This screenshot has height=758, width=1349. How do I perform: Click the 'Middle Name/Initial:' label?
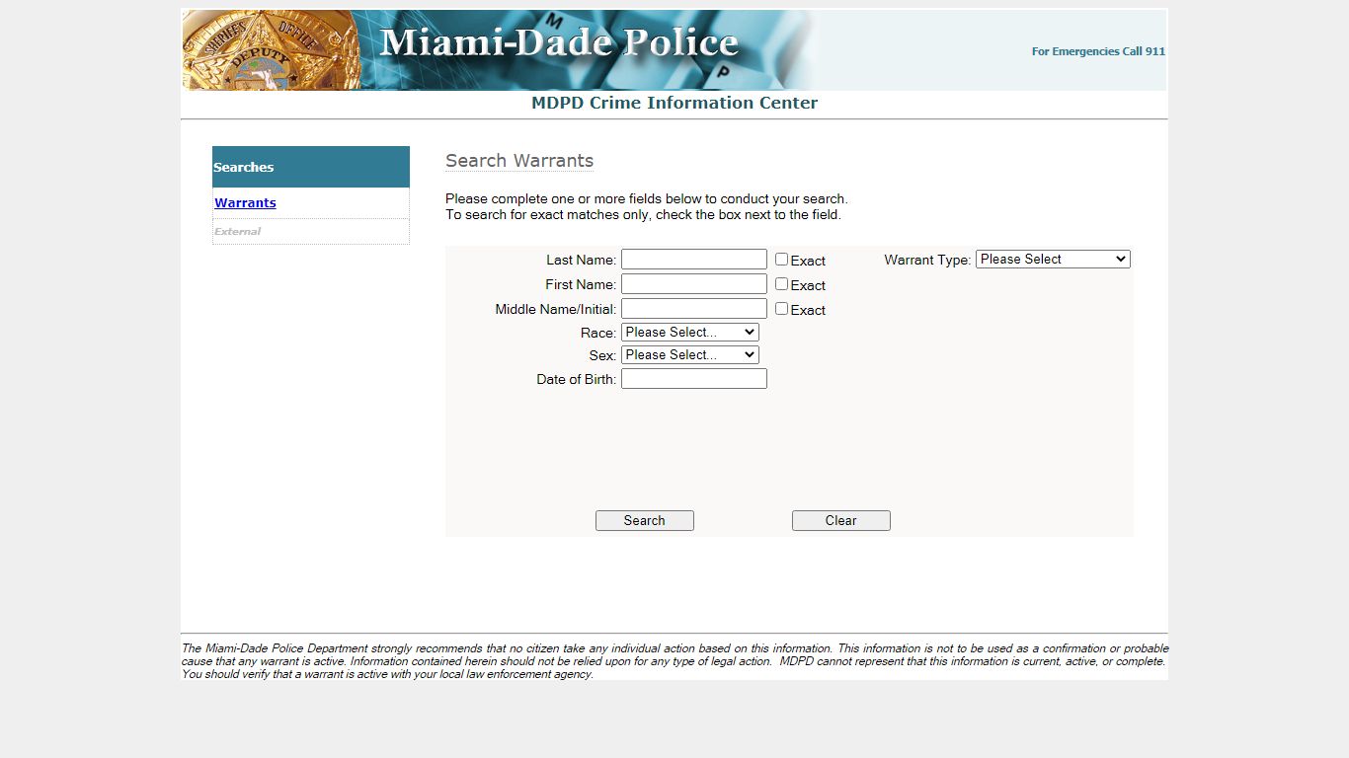click(555, 310)
